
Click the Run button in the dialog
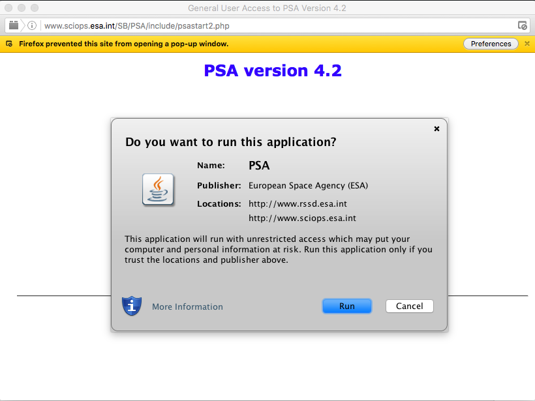pos(346,306)
